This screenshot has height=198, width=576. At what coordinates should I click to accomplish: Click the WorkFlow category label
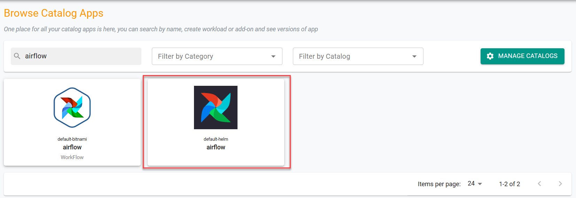72,157
